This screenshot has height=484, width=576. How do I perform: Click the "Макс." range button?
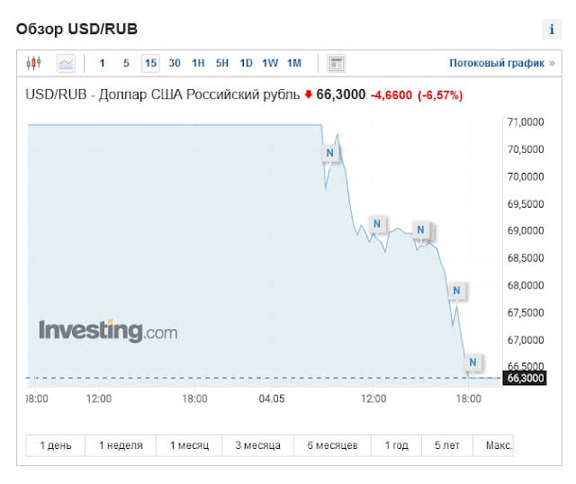[x=499, y=445]
